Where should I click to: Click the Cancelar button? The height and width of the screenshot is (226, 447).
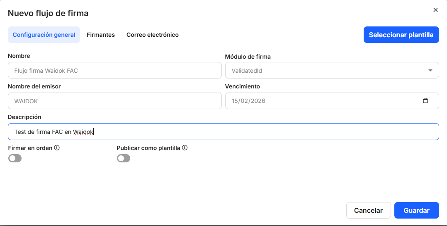click(368, 210)
